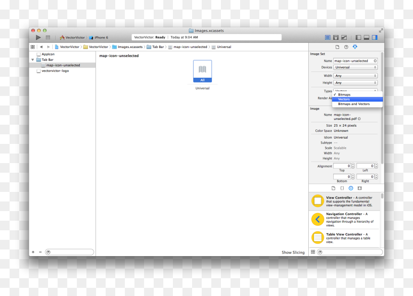Open the Media library
413x296 pixels.
tap(360, 188)
